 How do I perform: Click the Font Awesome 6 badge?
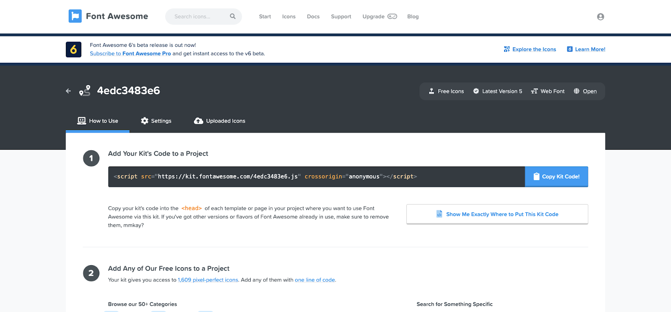[x=73, y=49]
